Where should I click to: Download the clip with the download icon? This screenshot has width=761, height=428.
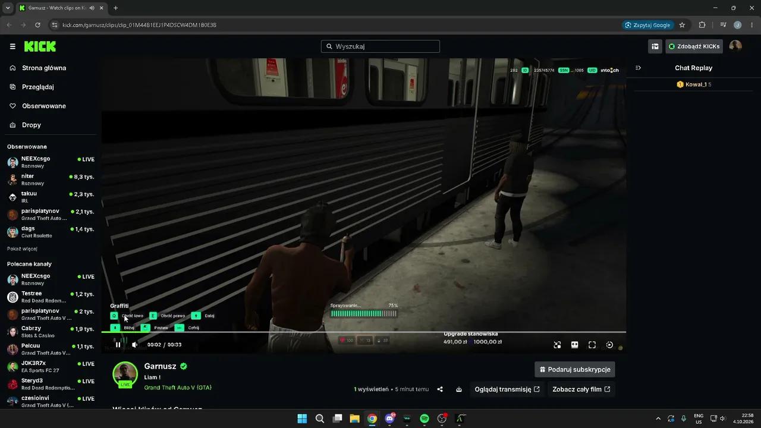coord(459,389)
